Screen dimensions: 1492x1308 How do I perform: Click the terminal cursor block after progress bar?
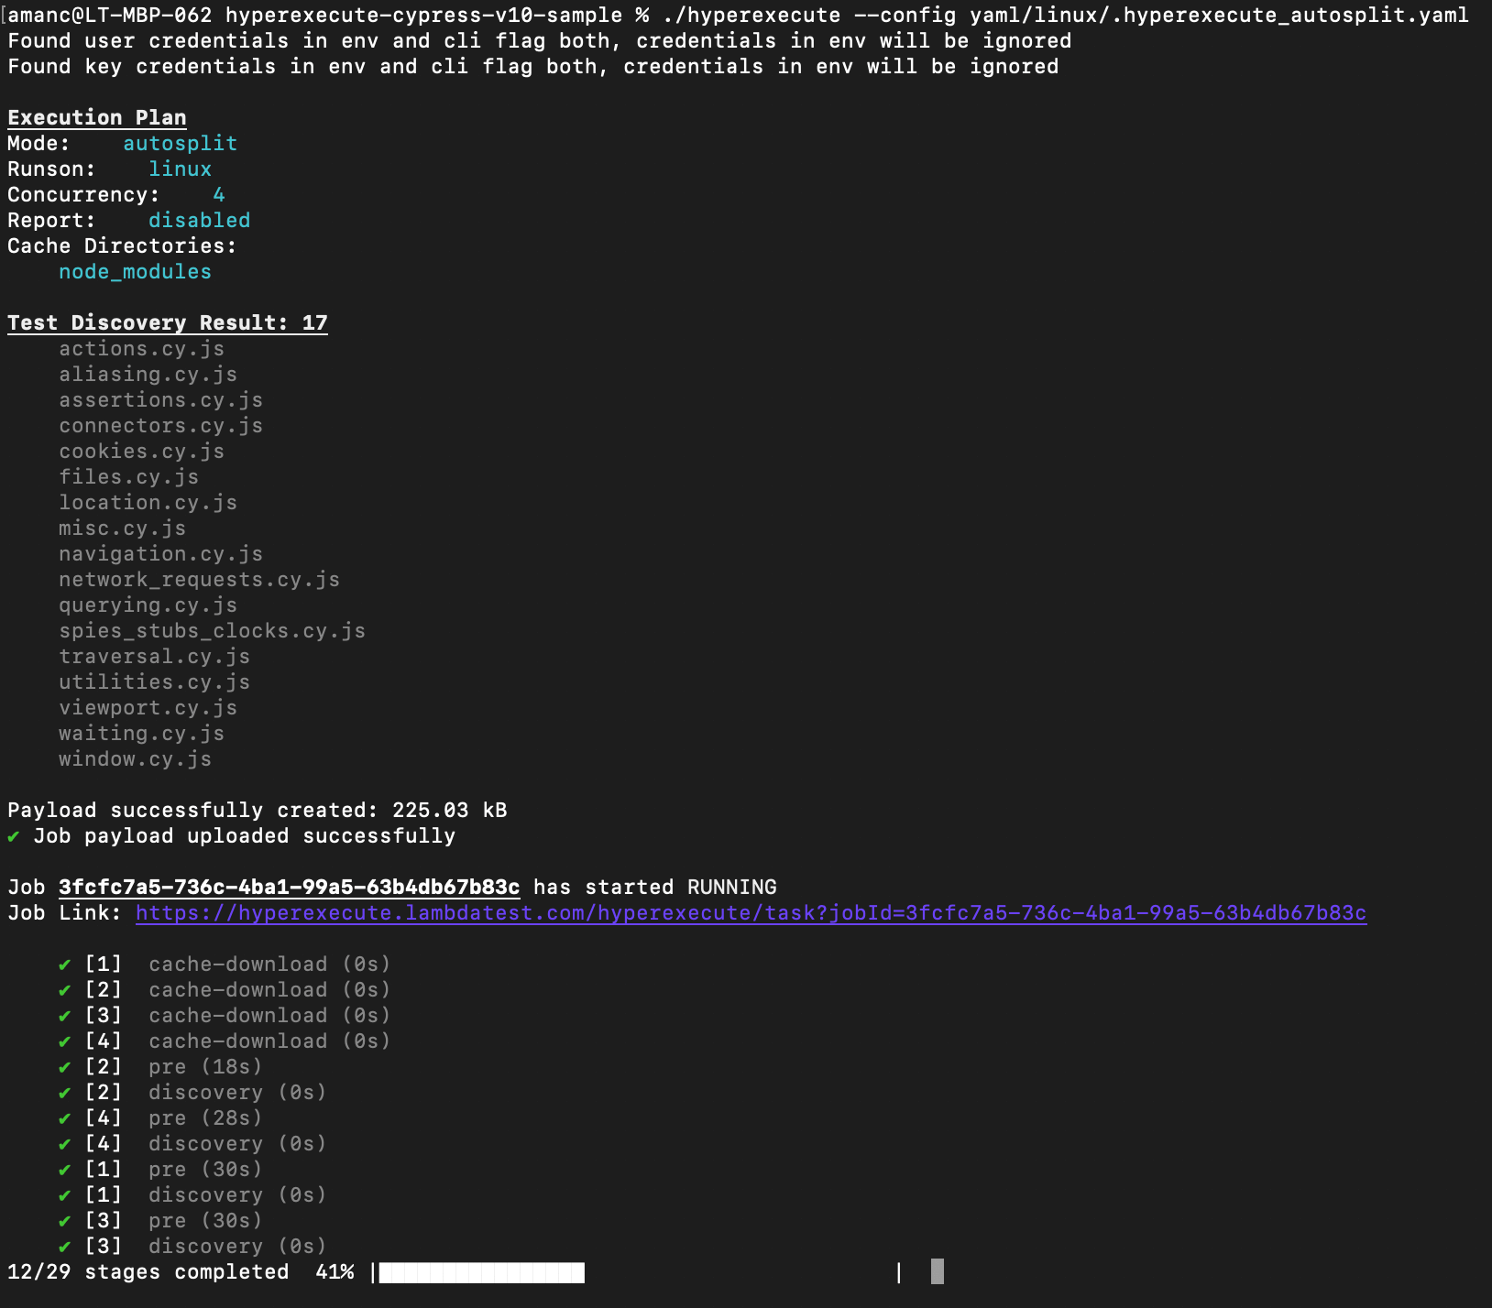pos(937,1271)
